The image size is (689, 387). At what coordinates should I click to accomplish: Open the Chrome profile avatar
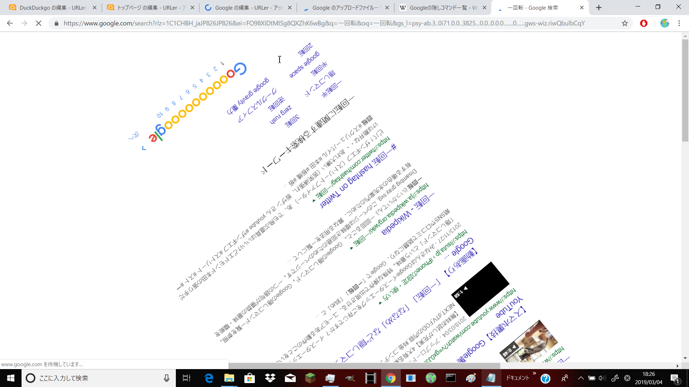pos(665,23)
